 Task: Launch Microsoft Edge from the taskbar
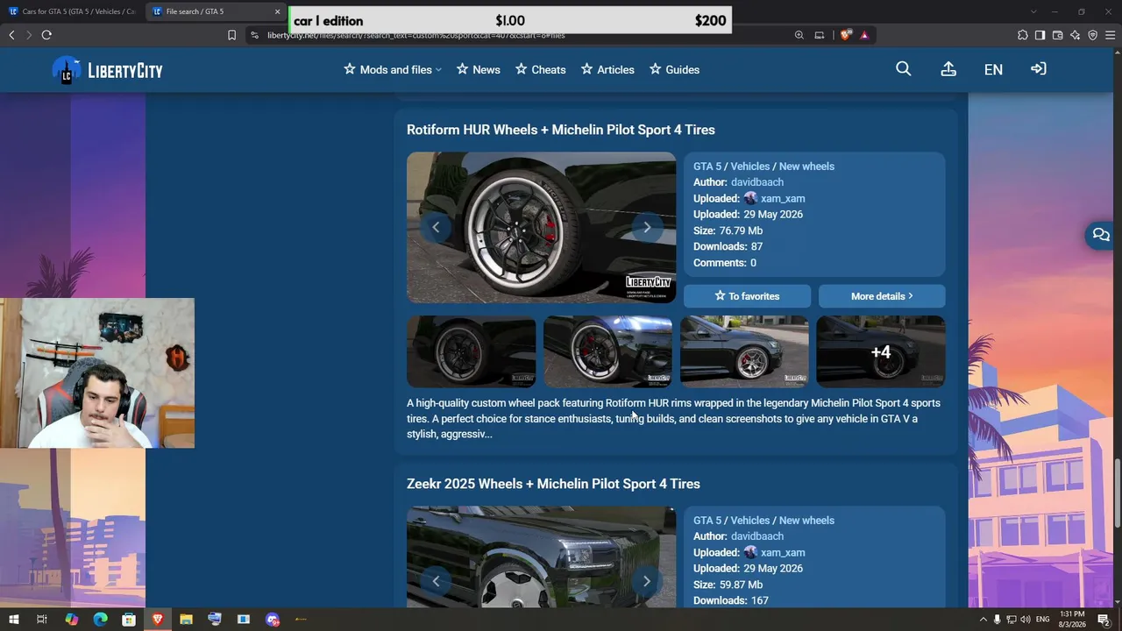click(100, 620)
